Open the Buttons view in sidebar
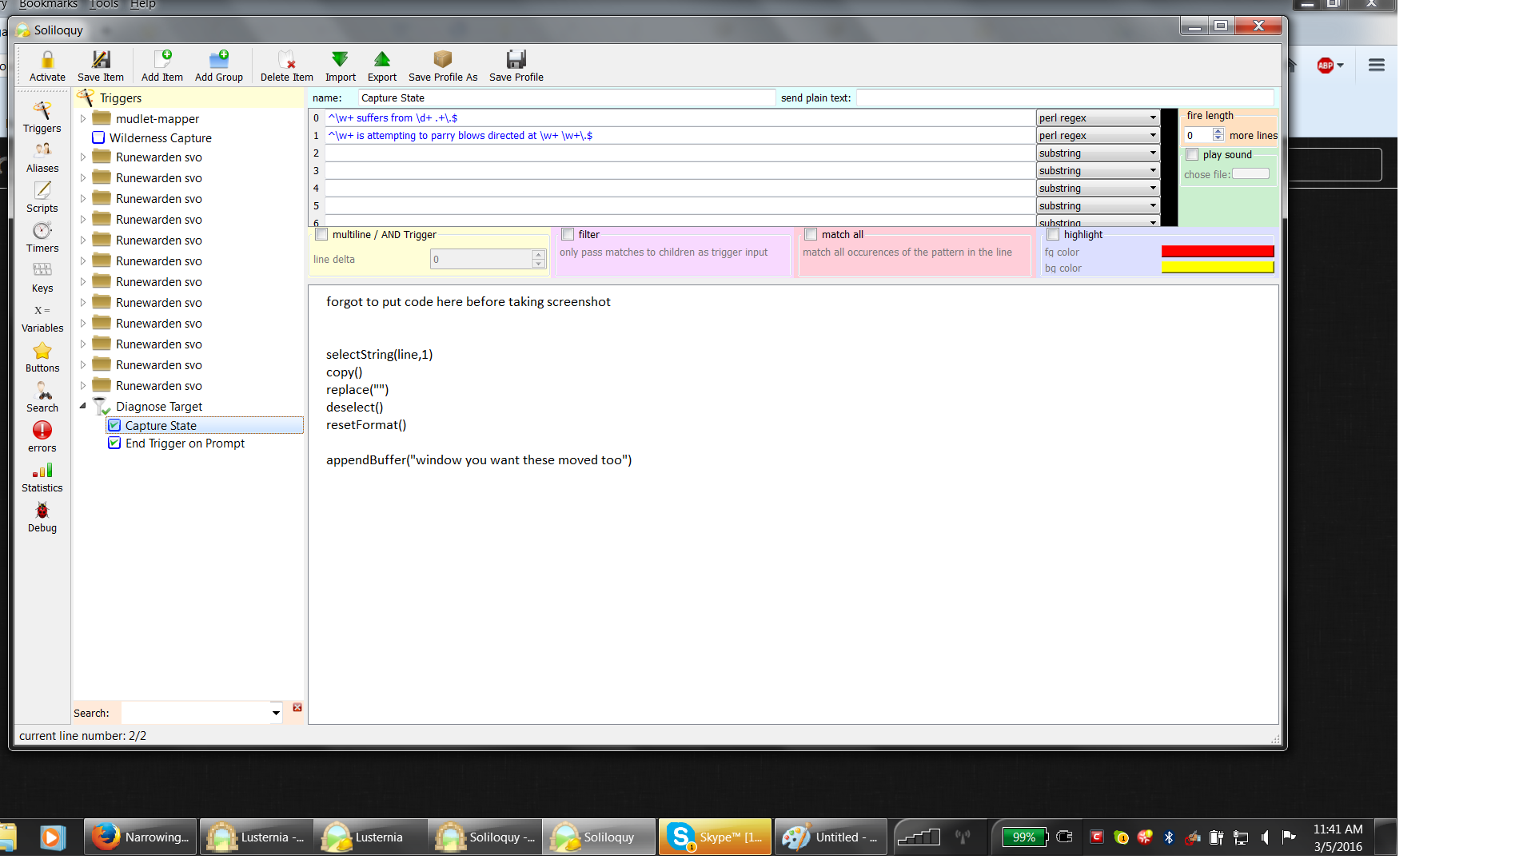This screenshot has height=863, width=1535. [42, 357]
